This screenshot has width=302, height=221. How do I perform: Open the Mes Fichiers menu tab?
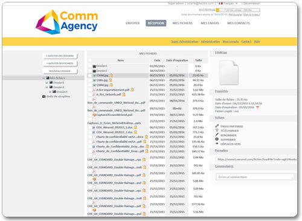click(x=182, y=23)
